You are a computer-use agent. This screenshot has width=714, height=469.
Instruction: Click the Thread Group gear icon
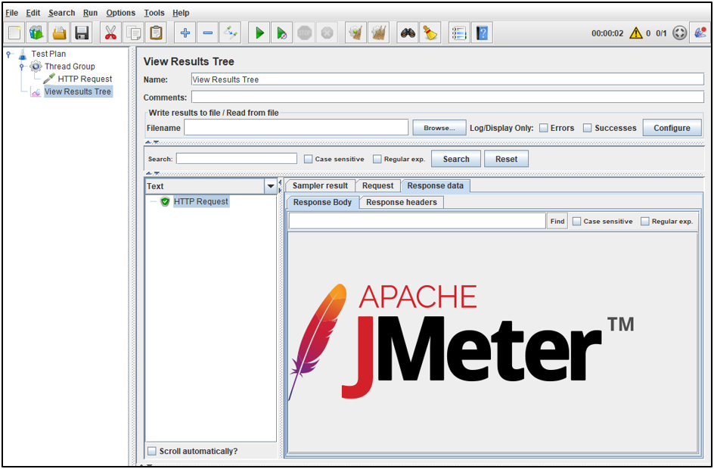click(x=36, y=67)
